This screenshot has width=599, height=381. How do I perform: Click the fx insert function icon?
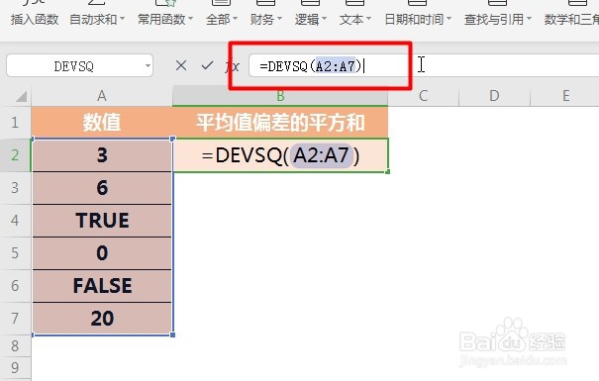tap(233, 66)
